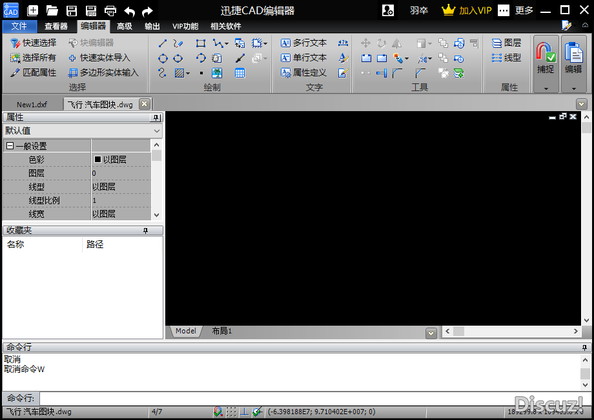Toggle ortho mode in status bar
Screen dimensions: 594x420
point(245,412)
